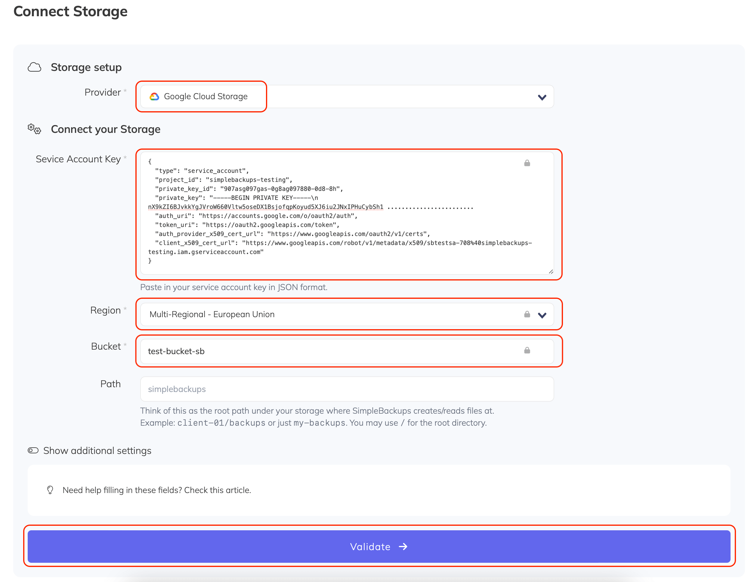Click the textarea resize handle

tap(551, 272)
